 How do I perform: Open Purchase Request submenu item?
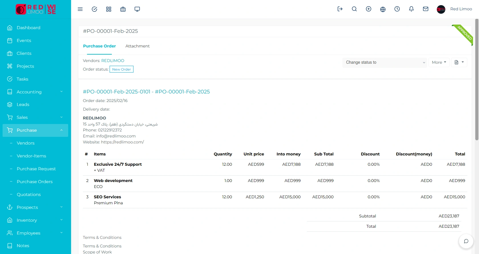tap(36, 169)
